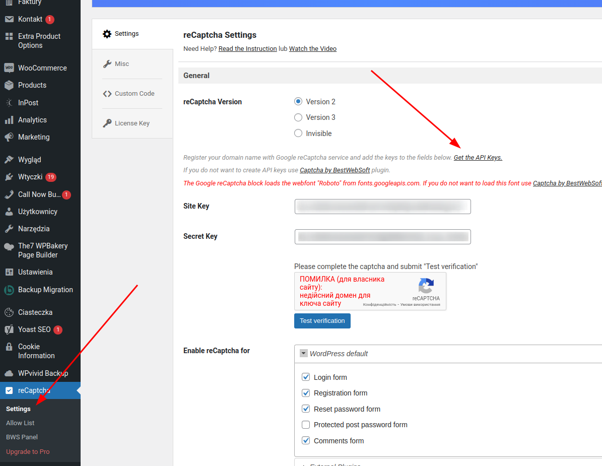The height and width of the screenshot is (466, 602).
Task: Click the reCAPTCHA logo in widget
Action: click(426, 286)
